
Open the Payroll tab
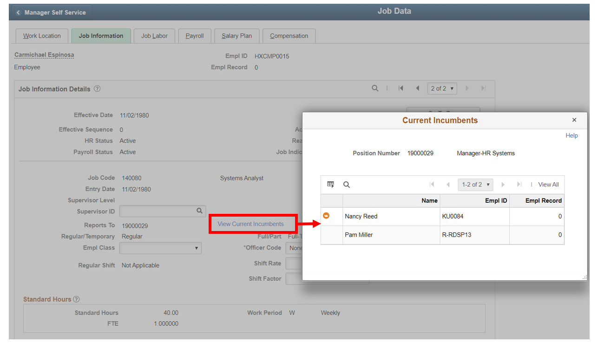tap(195, 36)
